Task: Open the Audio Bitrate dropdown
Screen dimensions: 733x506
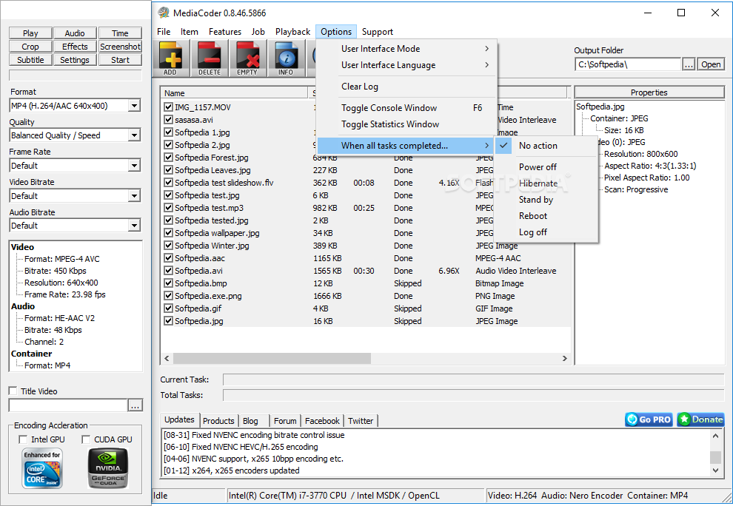Action: coord(134,226)
